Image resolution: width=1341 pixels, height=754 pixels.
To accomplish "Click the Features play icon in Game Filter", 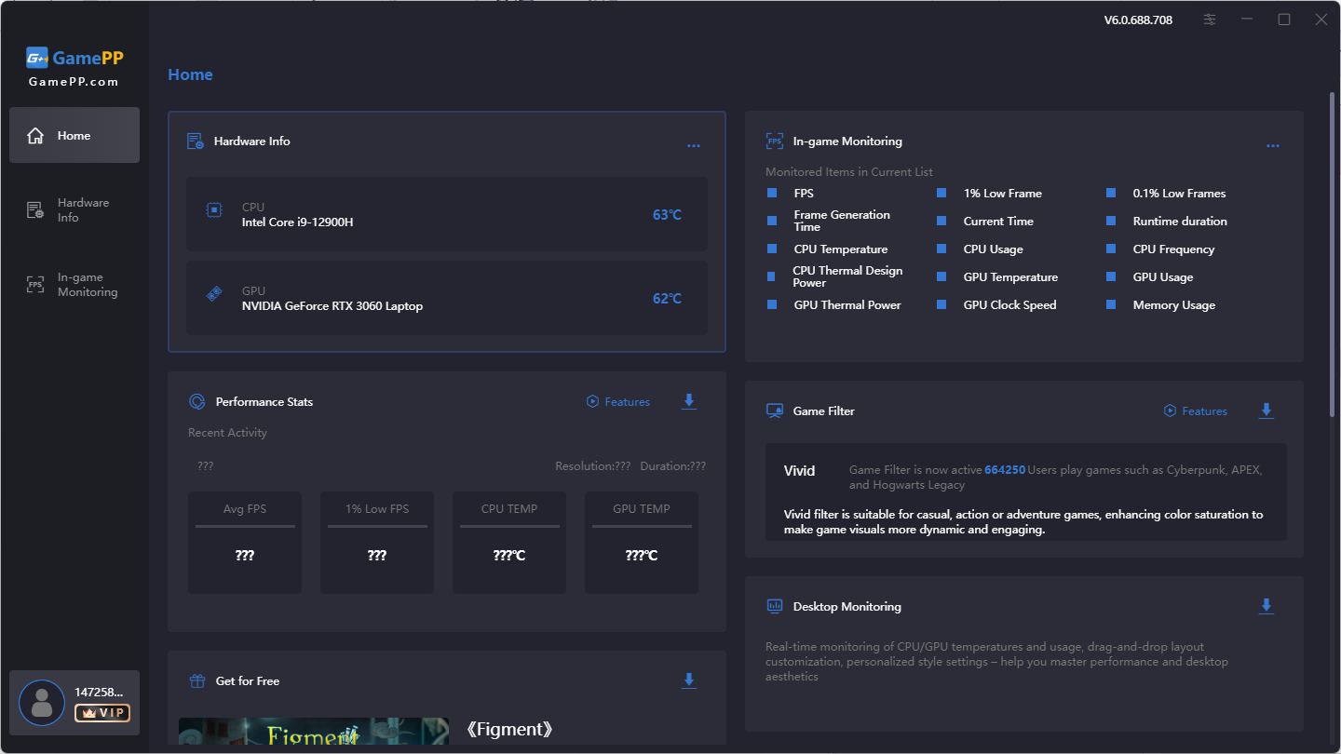I will click(1170, 411).
